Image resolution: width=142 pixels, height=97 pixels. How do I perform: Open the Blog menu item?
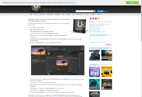tap(31, 14)
